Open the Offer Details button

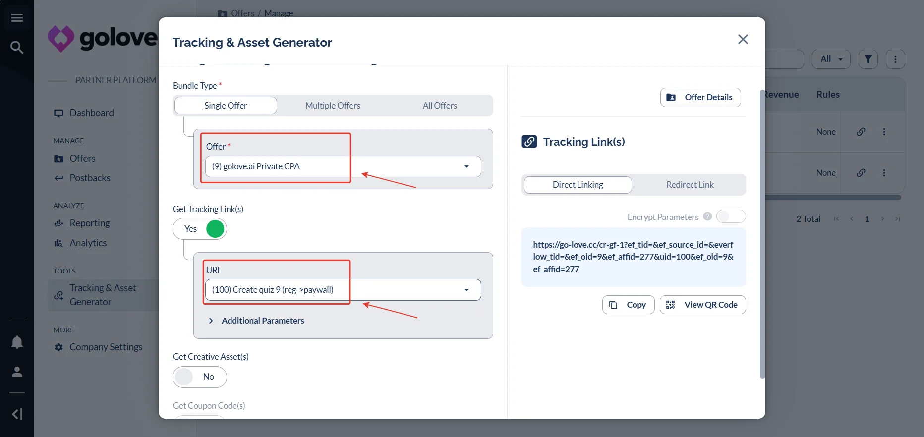(x=700, y=97)
